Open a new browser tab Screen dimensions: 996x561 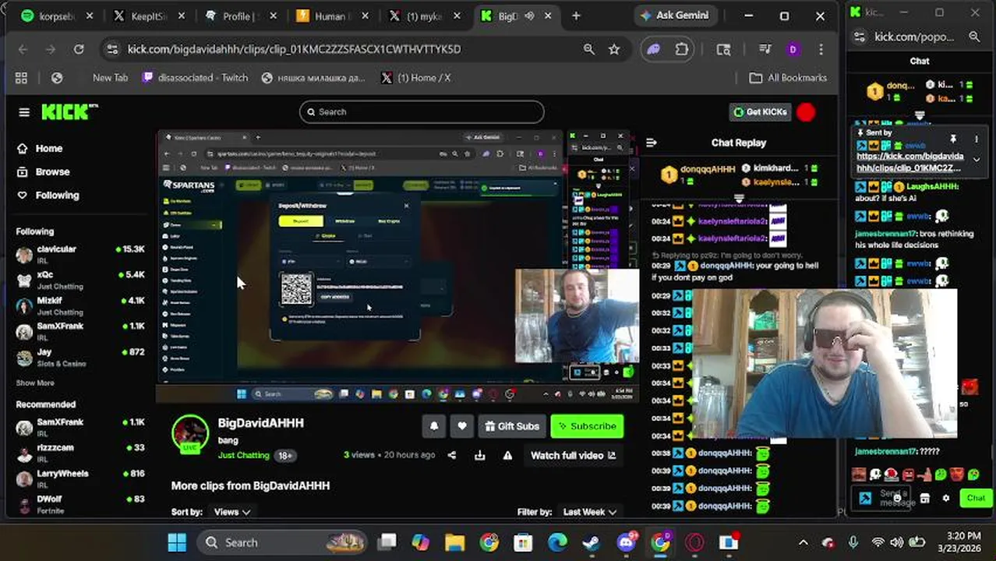576,16
